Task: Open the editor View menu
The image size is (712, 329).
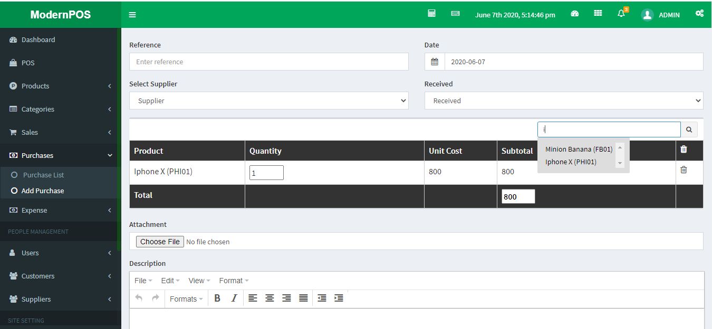Action: [x=199, y=281]
